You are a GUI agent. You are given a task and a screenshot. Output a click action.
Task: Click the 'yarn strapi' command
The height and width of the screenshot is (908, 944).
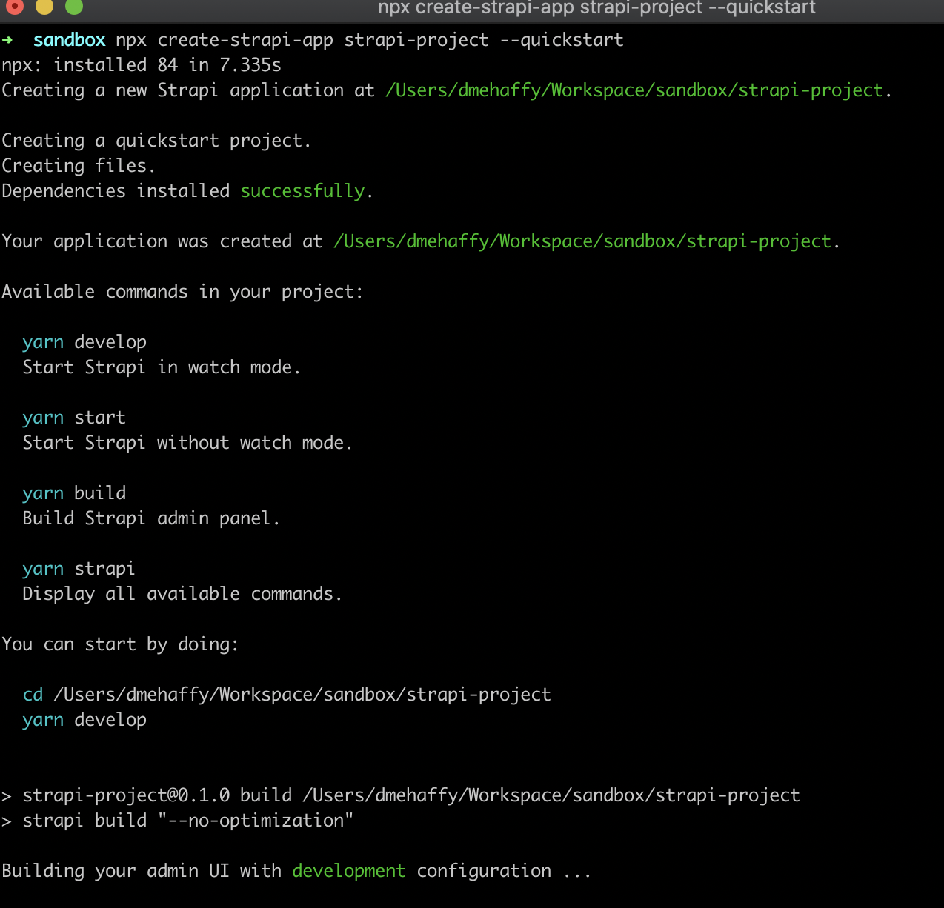coord(79,569)
